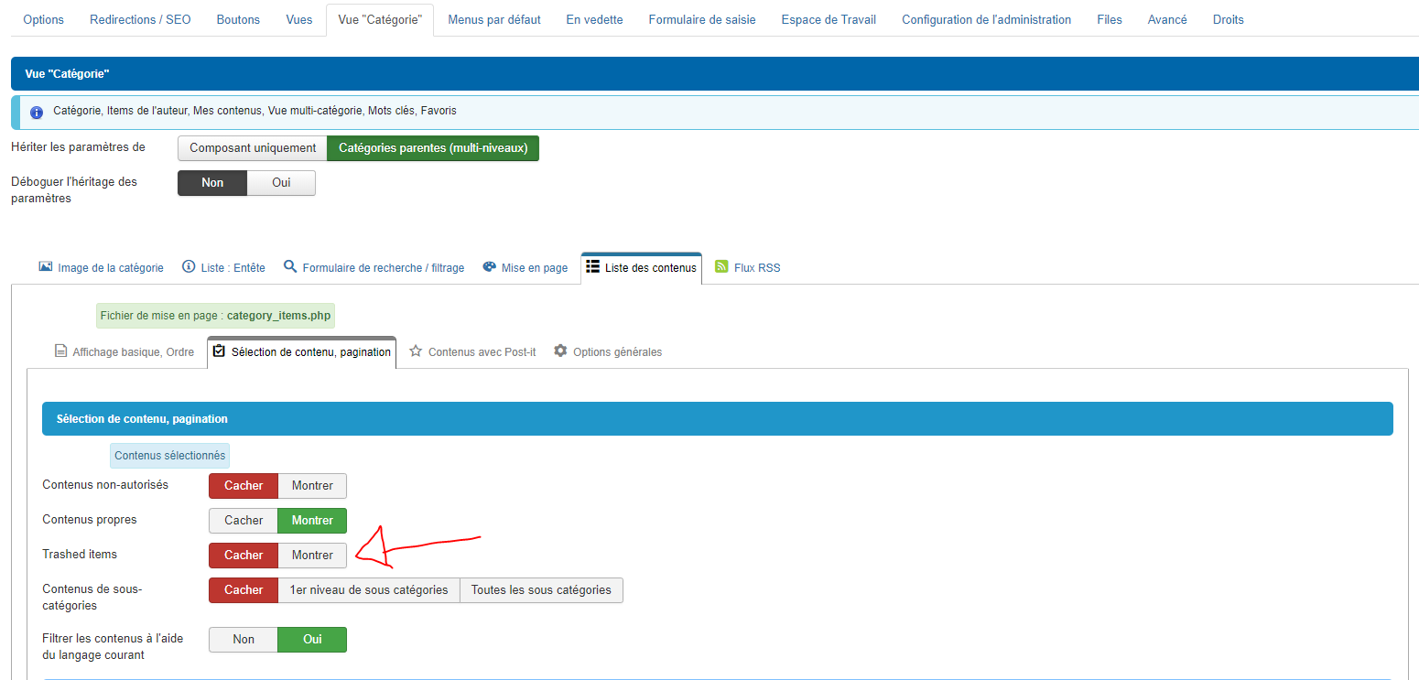
Task: Set Contenus de sous-catégories to Cacher
Action: (x=244, y=590)
